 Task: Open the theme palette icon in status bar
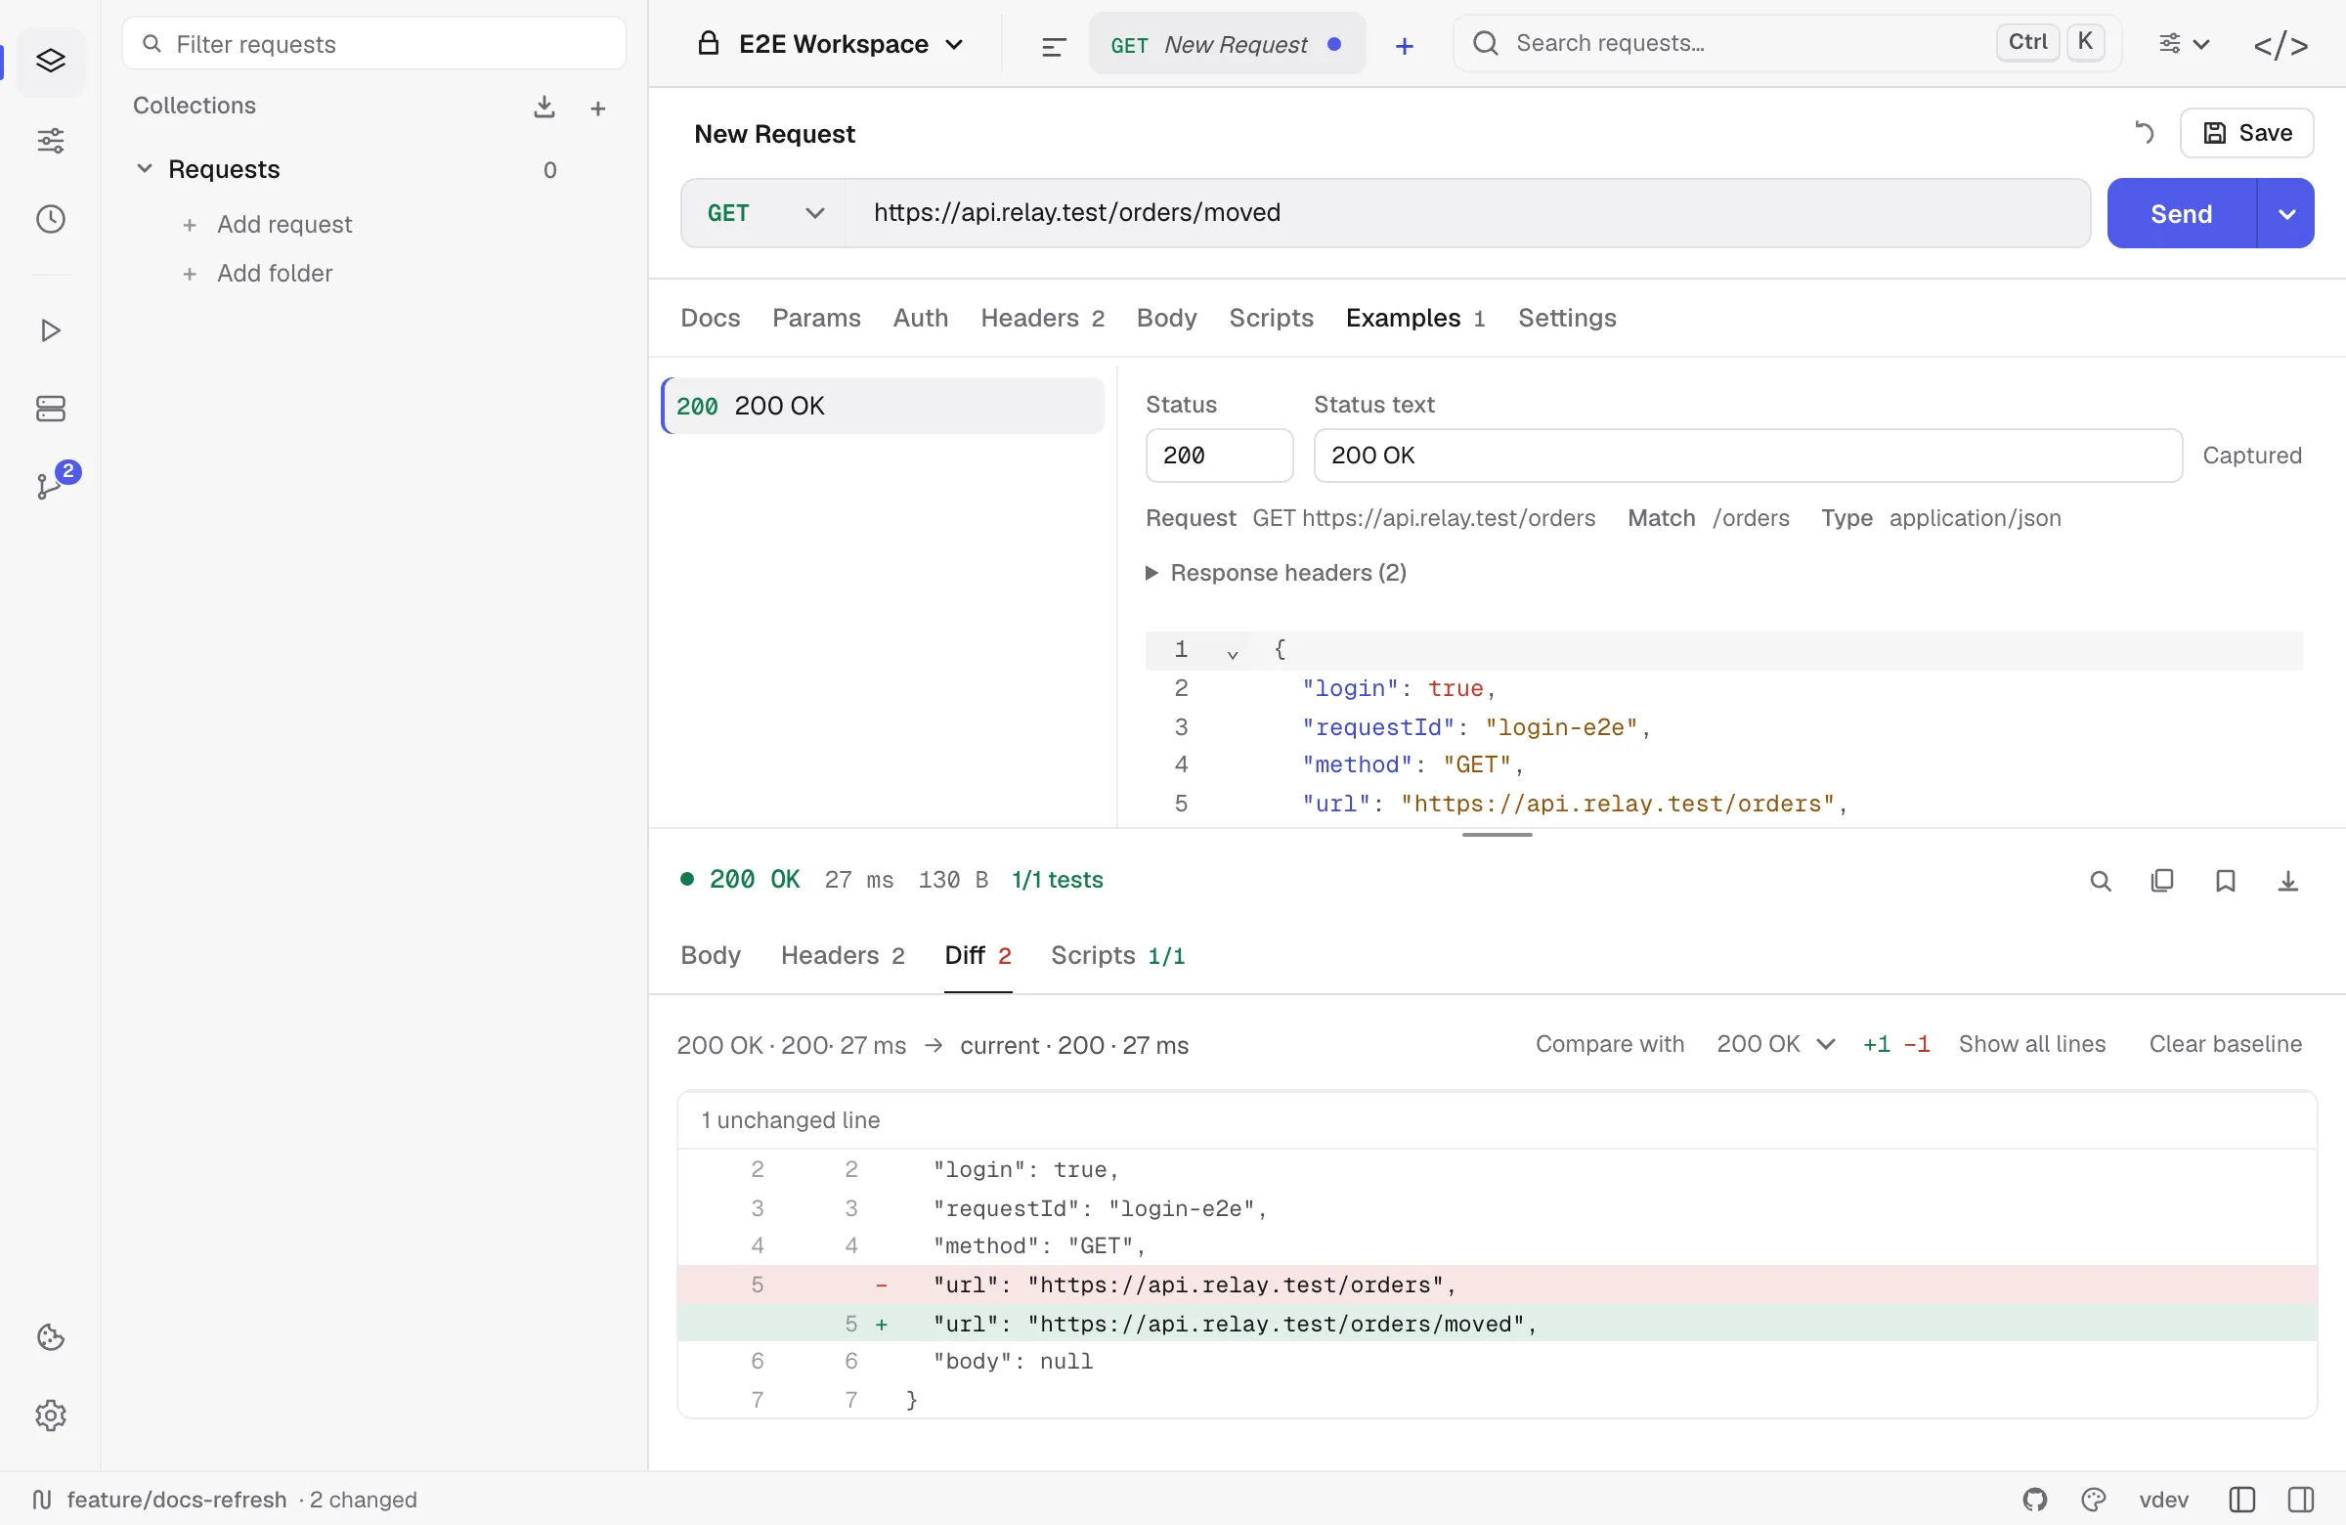coord(2093,1500)
